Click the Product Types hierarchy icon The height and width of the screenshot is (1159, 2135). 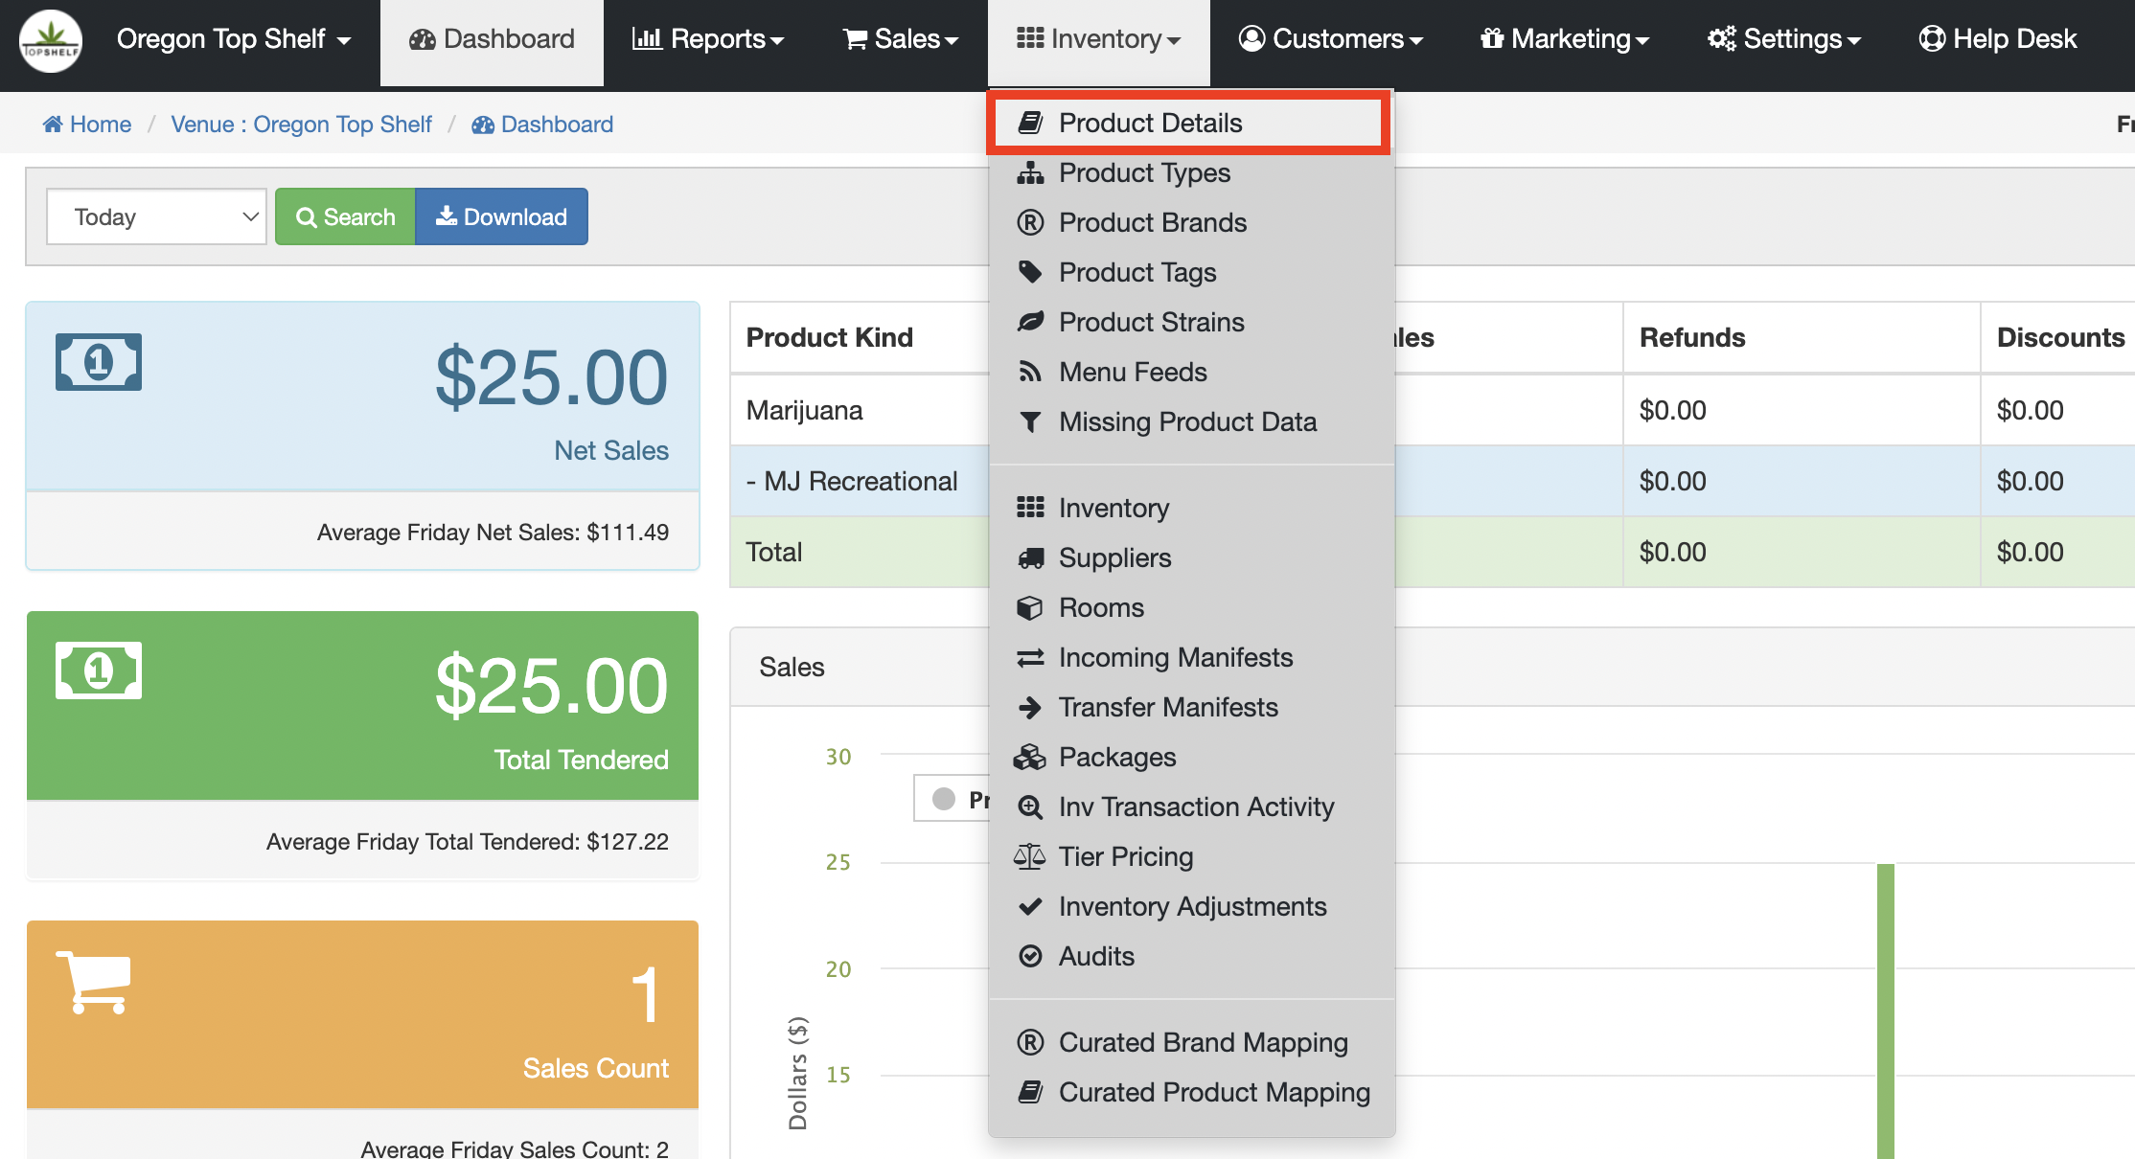coord(1030,172)
